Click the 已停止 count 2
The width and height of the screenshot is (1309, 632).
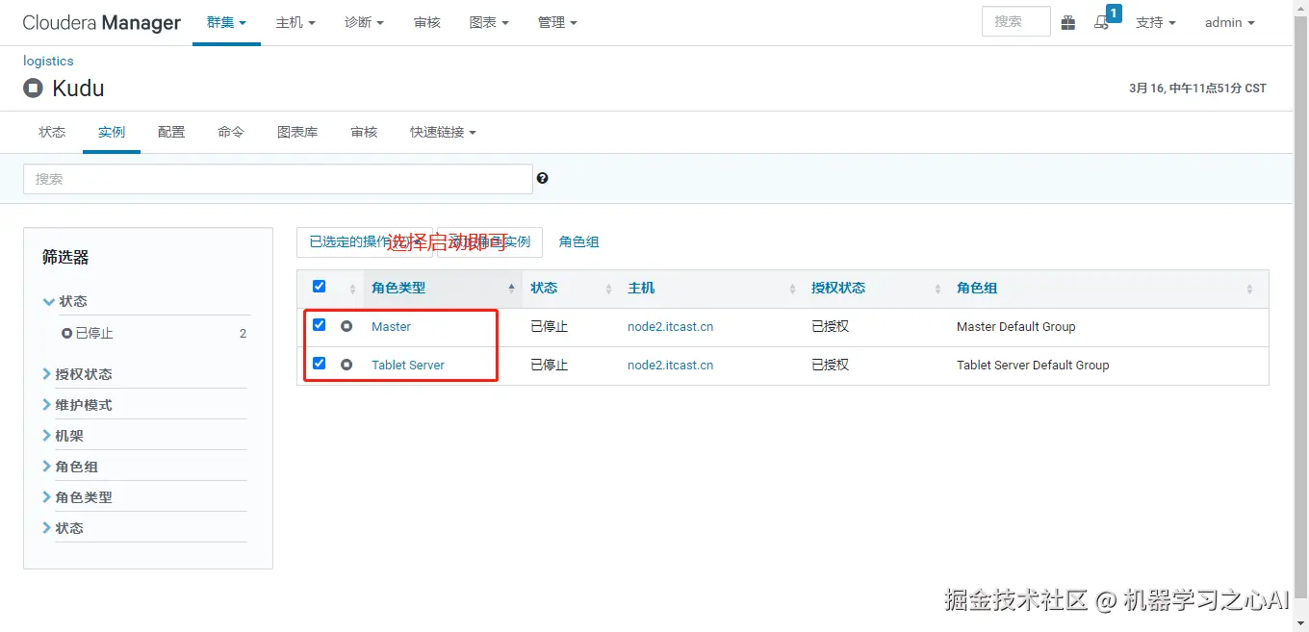point(243,333)
